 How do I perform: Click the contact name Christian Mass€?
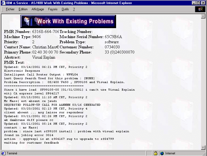(x=45, y=47)
